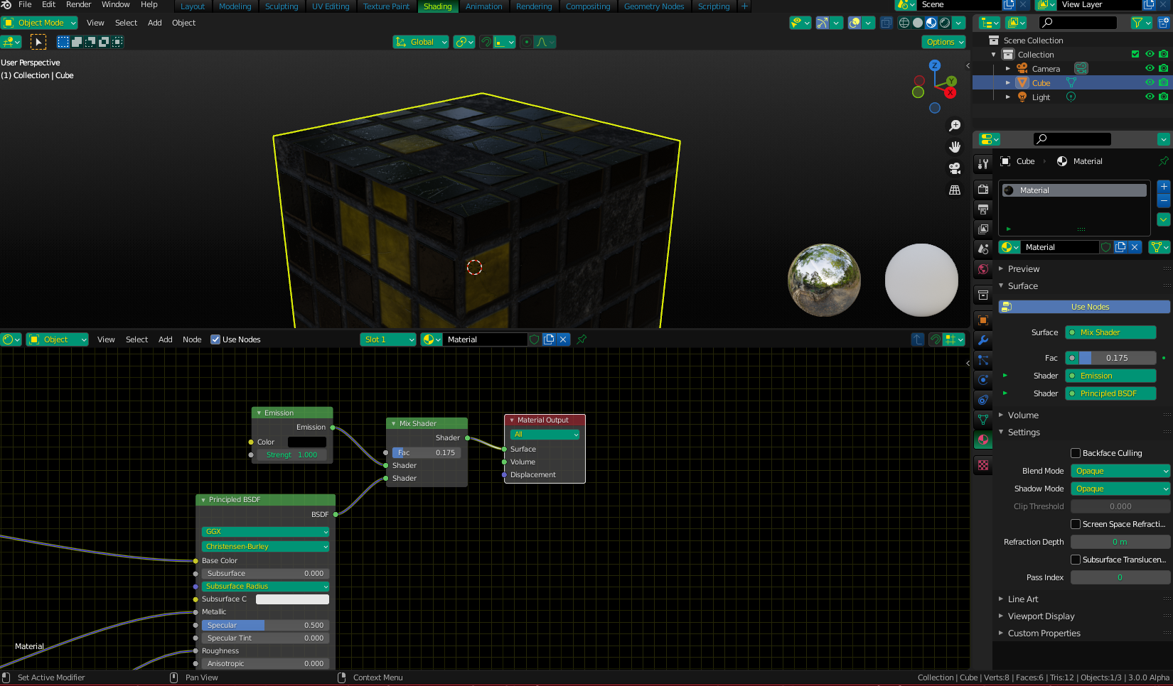Select the tweak cursor tool icon
This screenshot has height=686, width=1173.
tap(38, 42)
